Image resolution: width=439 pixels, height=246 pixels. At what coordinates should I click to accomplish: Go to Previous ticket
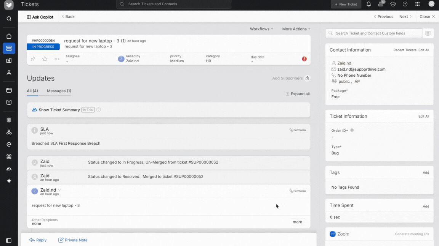[x=384, y=17]
